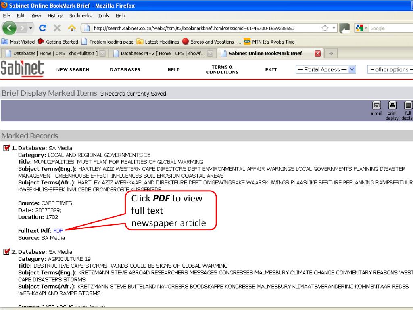Click title 'MUNICIPALITIES MUST PLAN' text
The height and width of the screenshot is (310, 413).
click(118, 161)
